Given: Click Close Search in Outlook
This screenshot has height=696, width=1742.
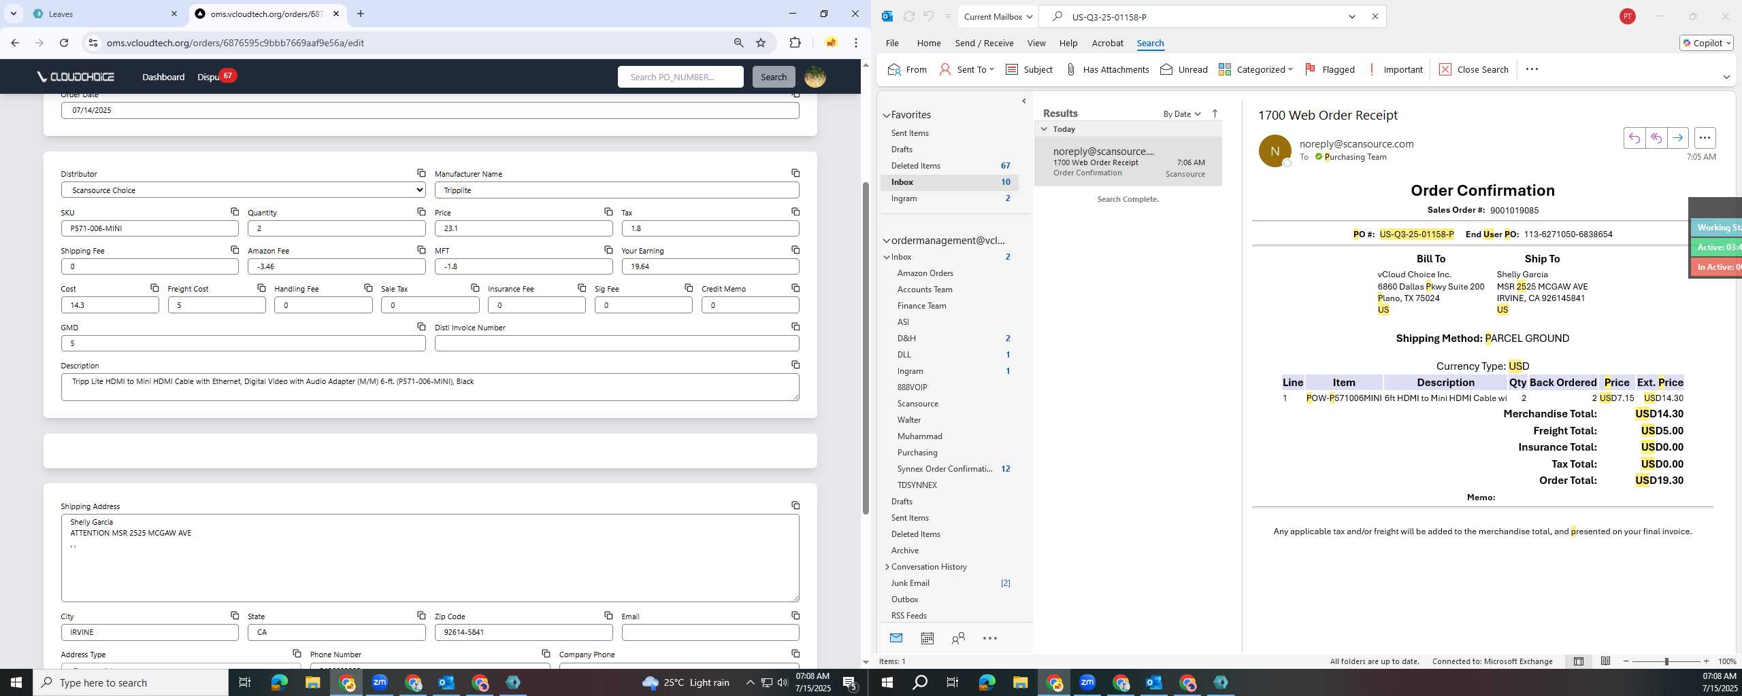Looking at the screenshot, I should point(1474,69).
